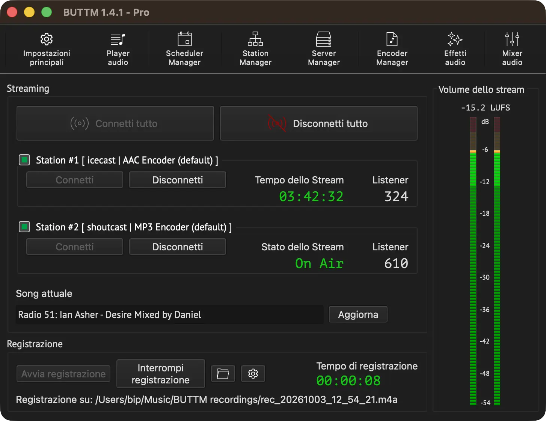The width and height of the screenshot is (546, 421).
Task: Click Connetti for Station #2
Action: click(x=75, y=247)
